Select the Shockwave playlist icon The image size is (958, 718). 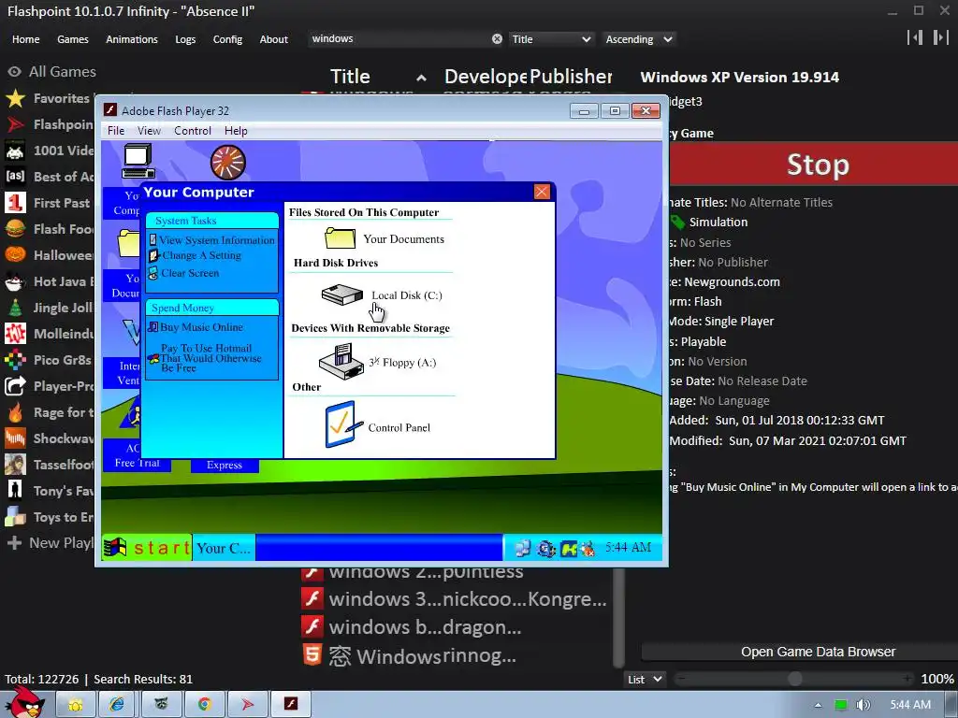(x=15, y=438)
